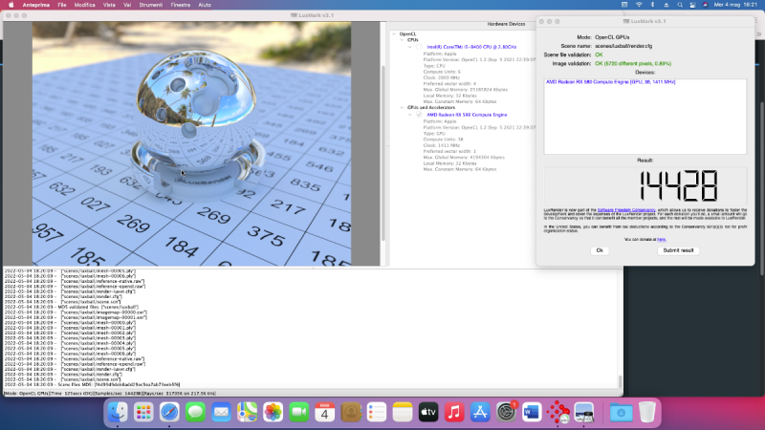This screenshot has height=430, width=765.
Task: Open FaceTime in the dock
Action: (x=298, y=413)
